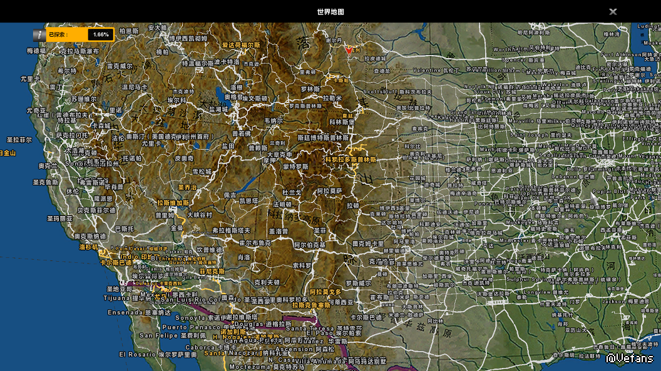Select the 阿尔伯克基 city label

pos(310,245)
